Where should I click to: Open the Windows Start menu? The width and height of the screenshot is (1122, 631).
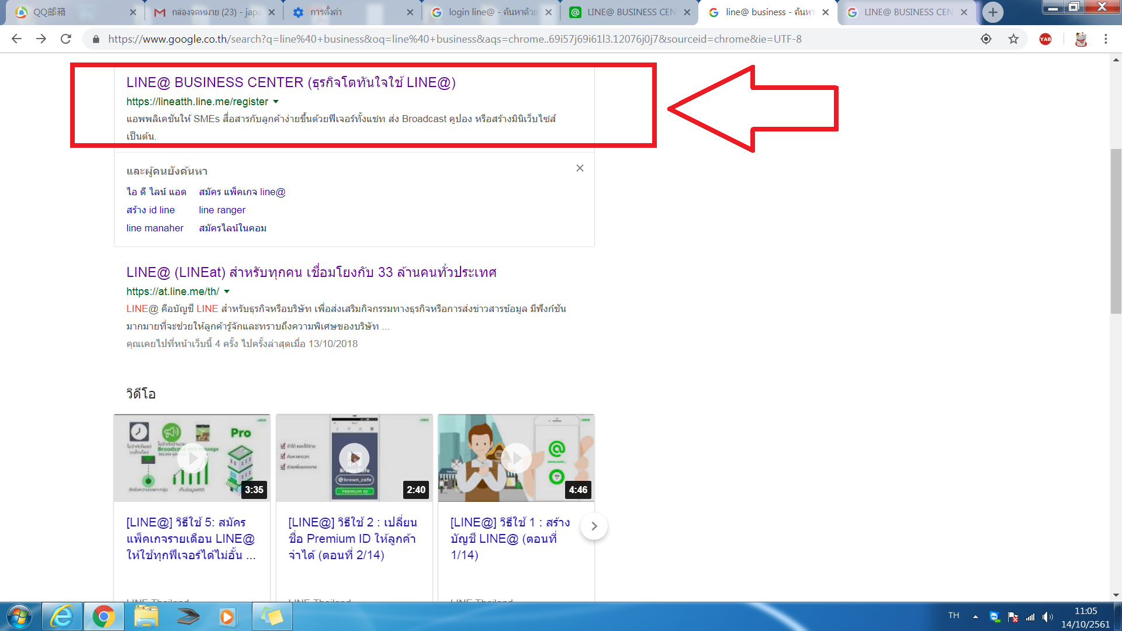pos(19,617)
